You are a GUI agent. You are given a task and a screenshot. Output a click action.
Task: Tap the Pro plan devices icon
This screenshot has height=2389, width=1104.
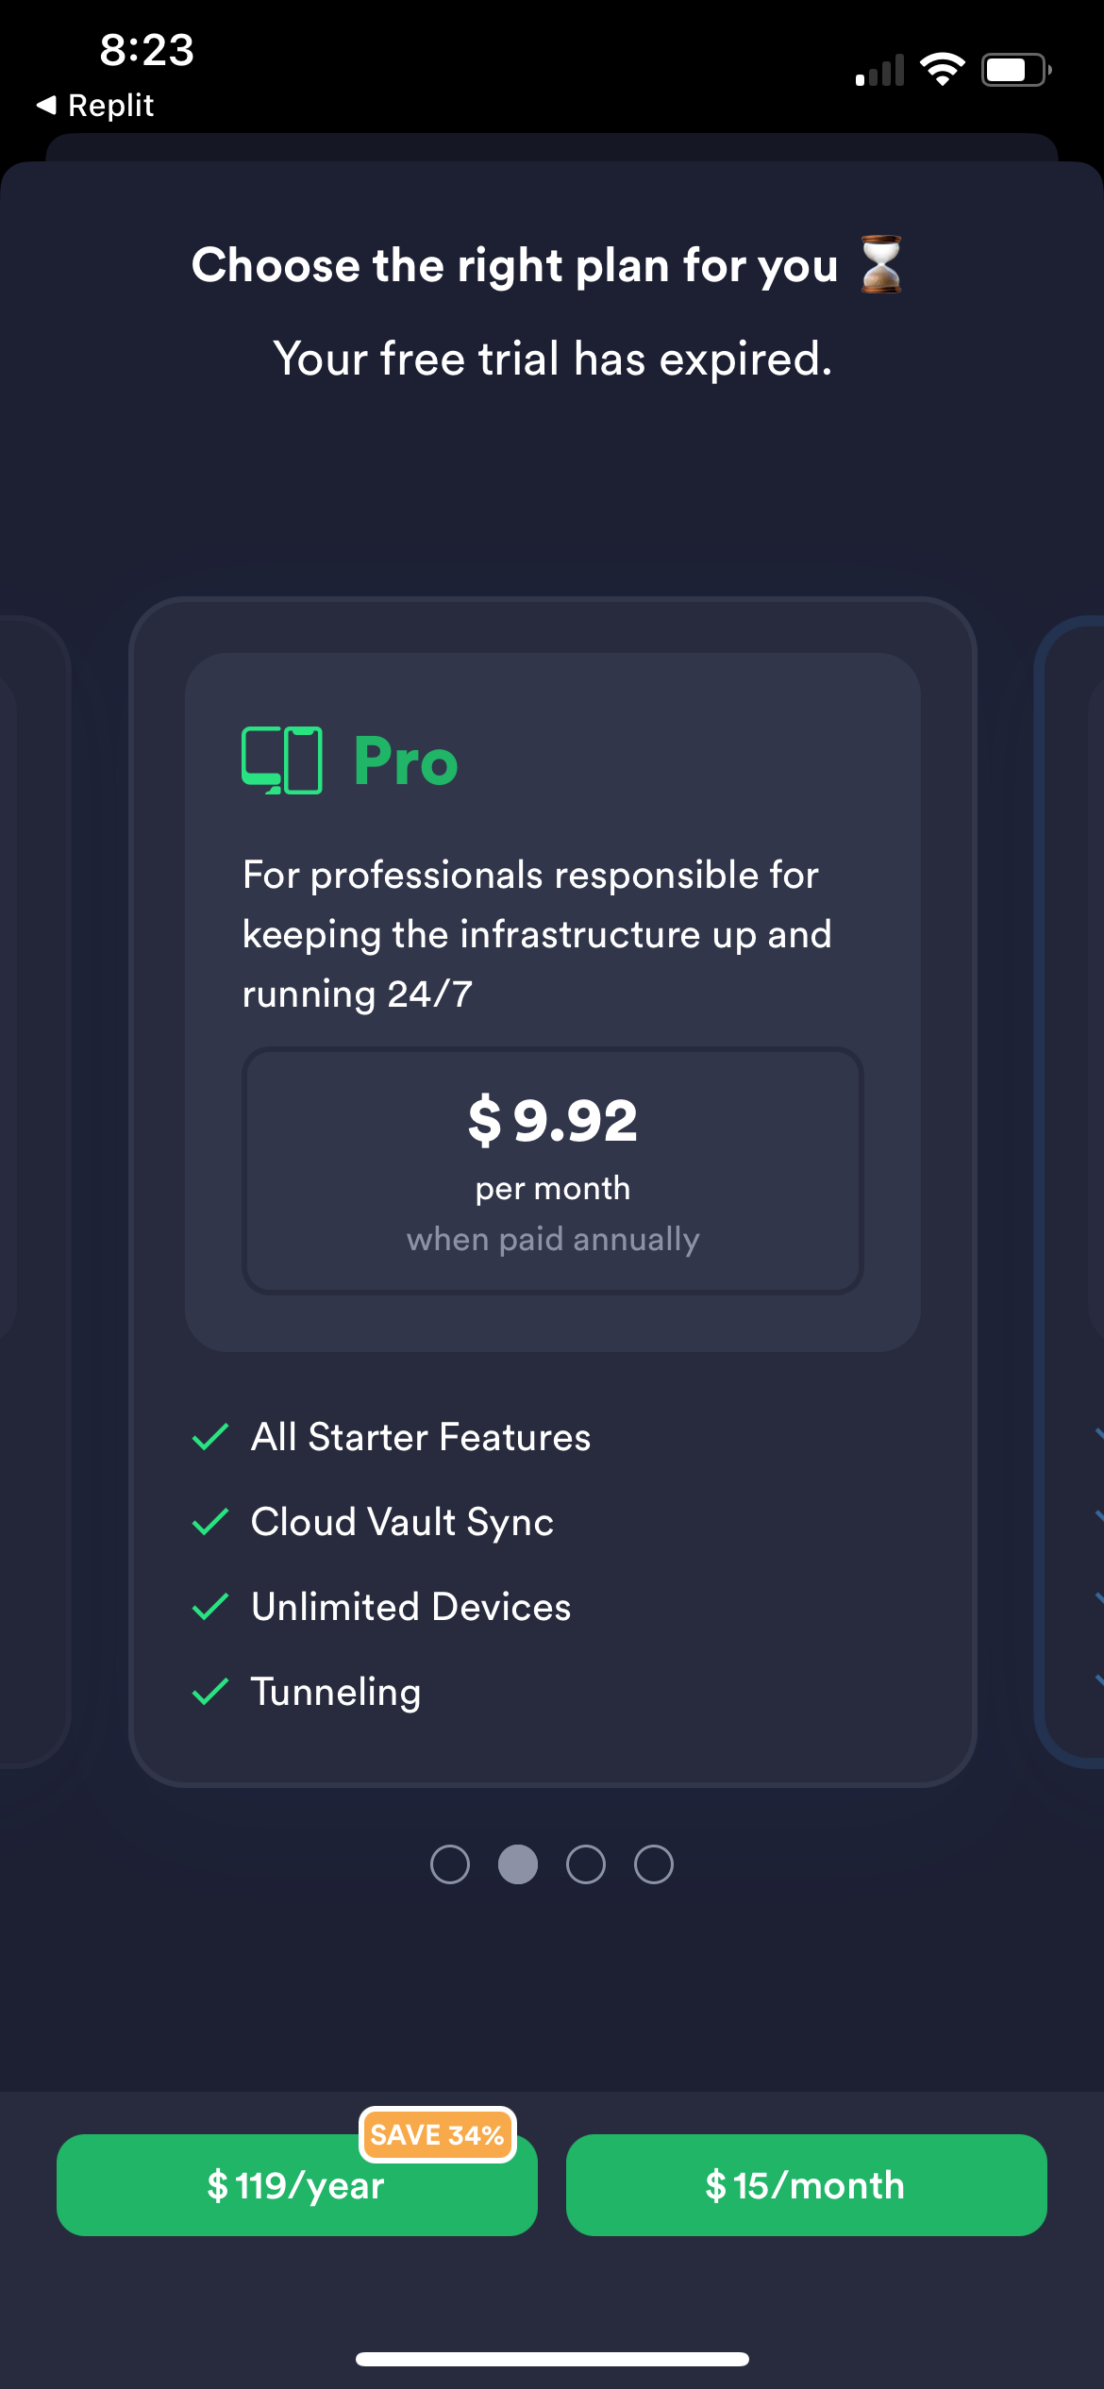282,760
